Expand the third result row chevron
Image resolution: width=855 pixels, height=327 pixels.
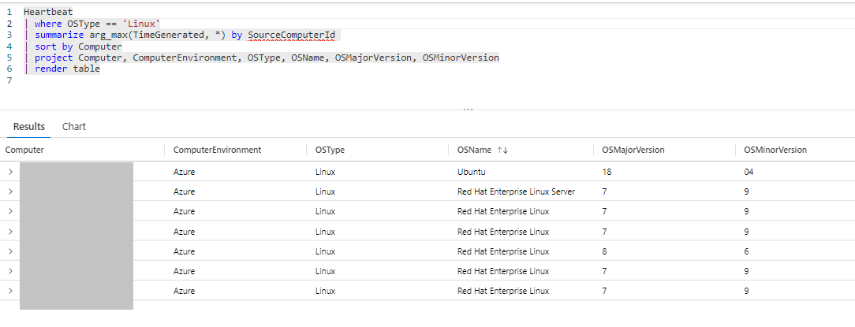pos(10,211)
